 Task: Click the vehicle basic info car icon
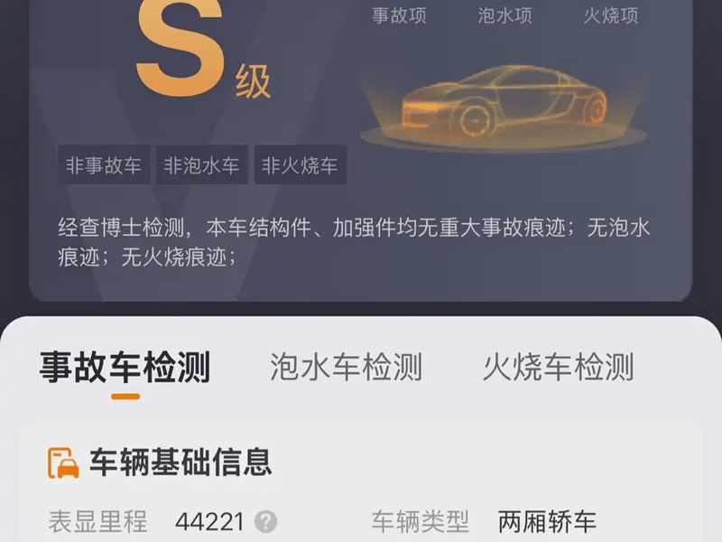click(x=63, y=463)
